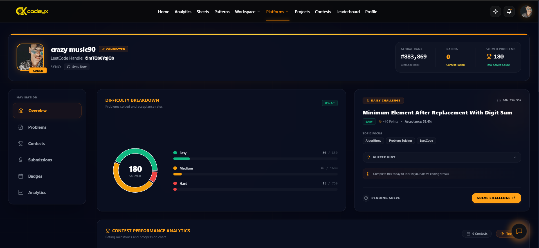Click the Total Solved Count label
Viewport: 539px width, 248px height.
(x=498, y=65)
